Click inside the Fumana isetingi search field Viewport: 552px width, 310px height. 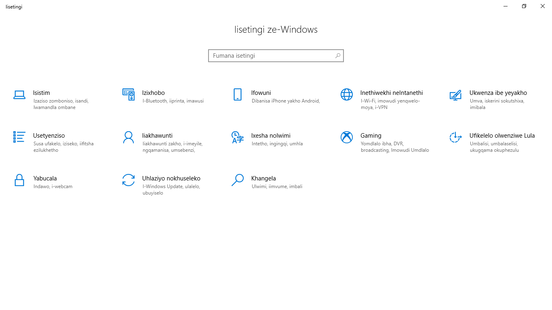coord(276,56)
